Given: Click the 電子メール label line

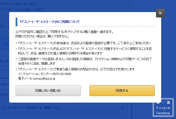Looking at the screenshot, I should 37,78.
